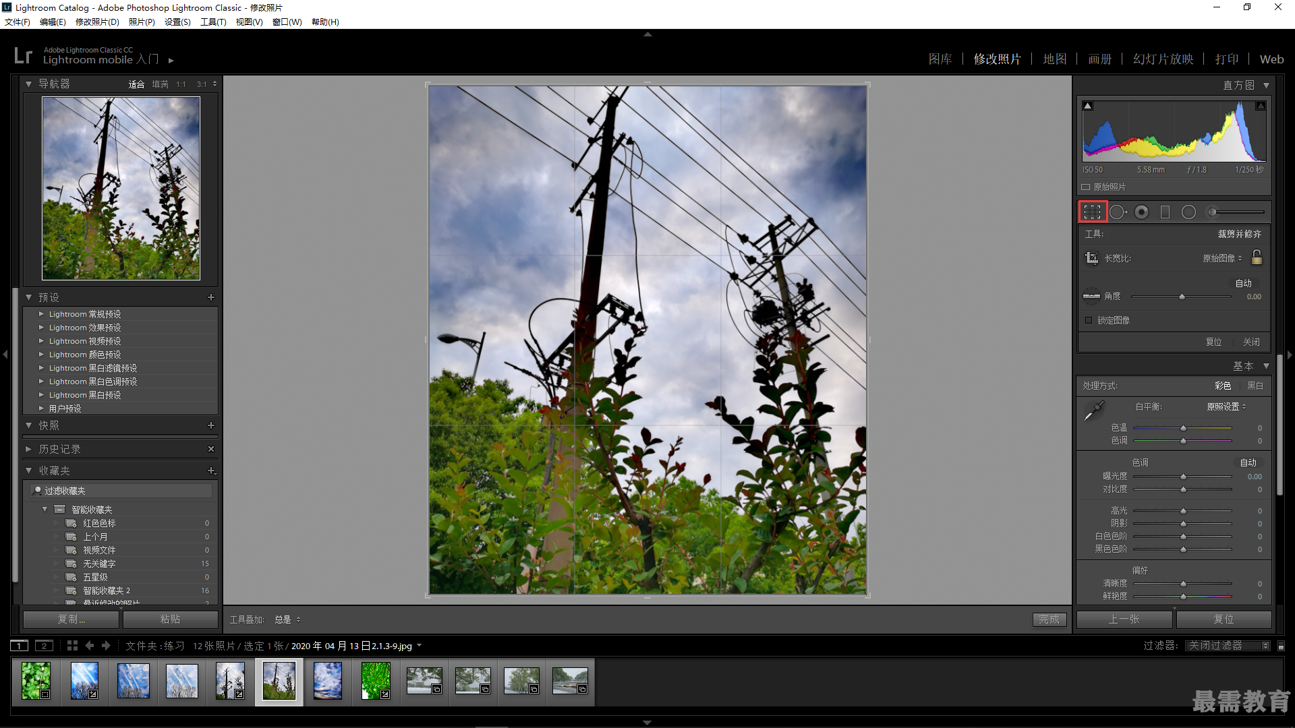Select the 无关键字 smart collection
The height and width of the screenshot is (728, 1295).
pyautogui.click(x=99, y=564)
